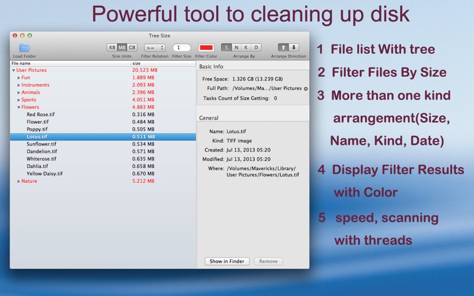
Task: Set descending arrange direction arrow
Action: click(x=293, y=47)
